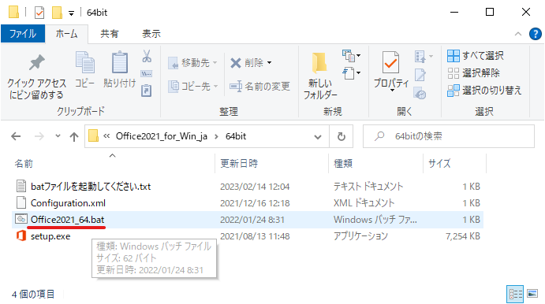This screenshot has width=545, height=304.
Task: Switch to the View tab
Action: tap(151, 34)
